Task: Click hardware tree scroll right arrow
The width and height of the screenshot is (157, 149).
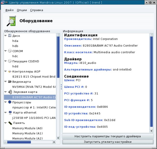Action: [x=54, y=142]
